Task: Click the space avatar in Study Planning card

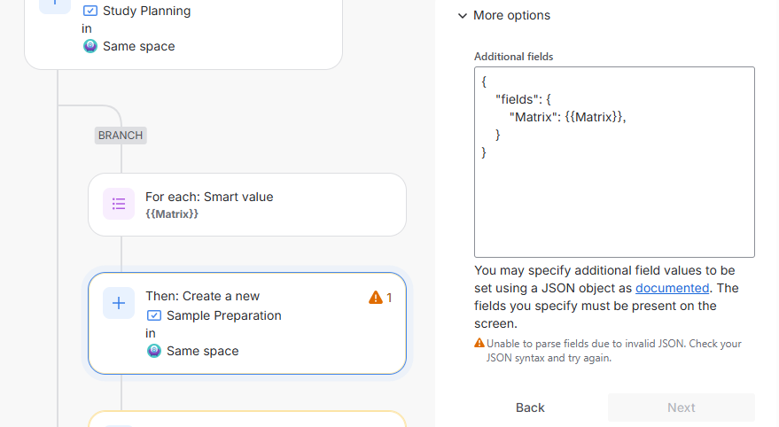Action: click(90, 46)
